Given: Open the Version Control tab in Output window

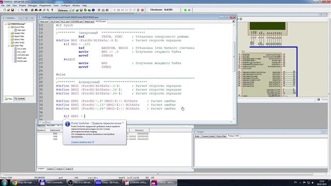Looking at the screenshot, I should 208,136.
